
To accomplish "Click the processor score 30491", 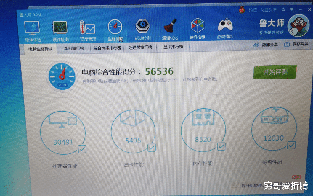I will coord(63,142).
